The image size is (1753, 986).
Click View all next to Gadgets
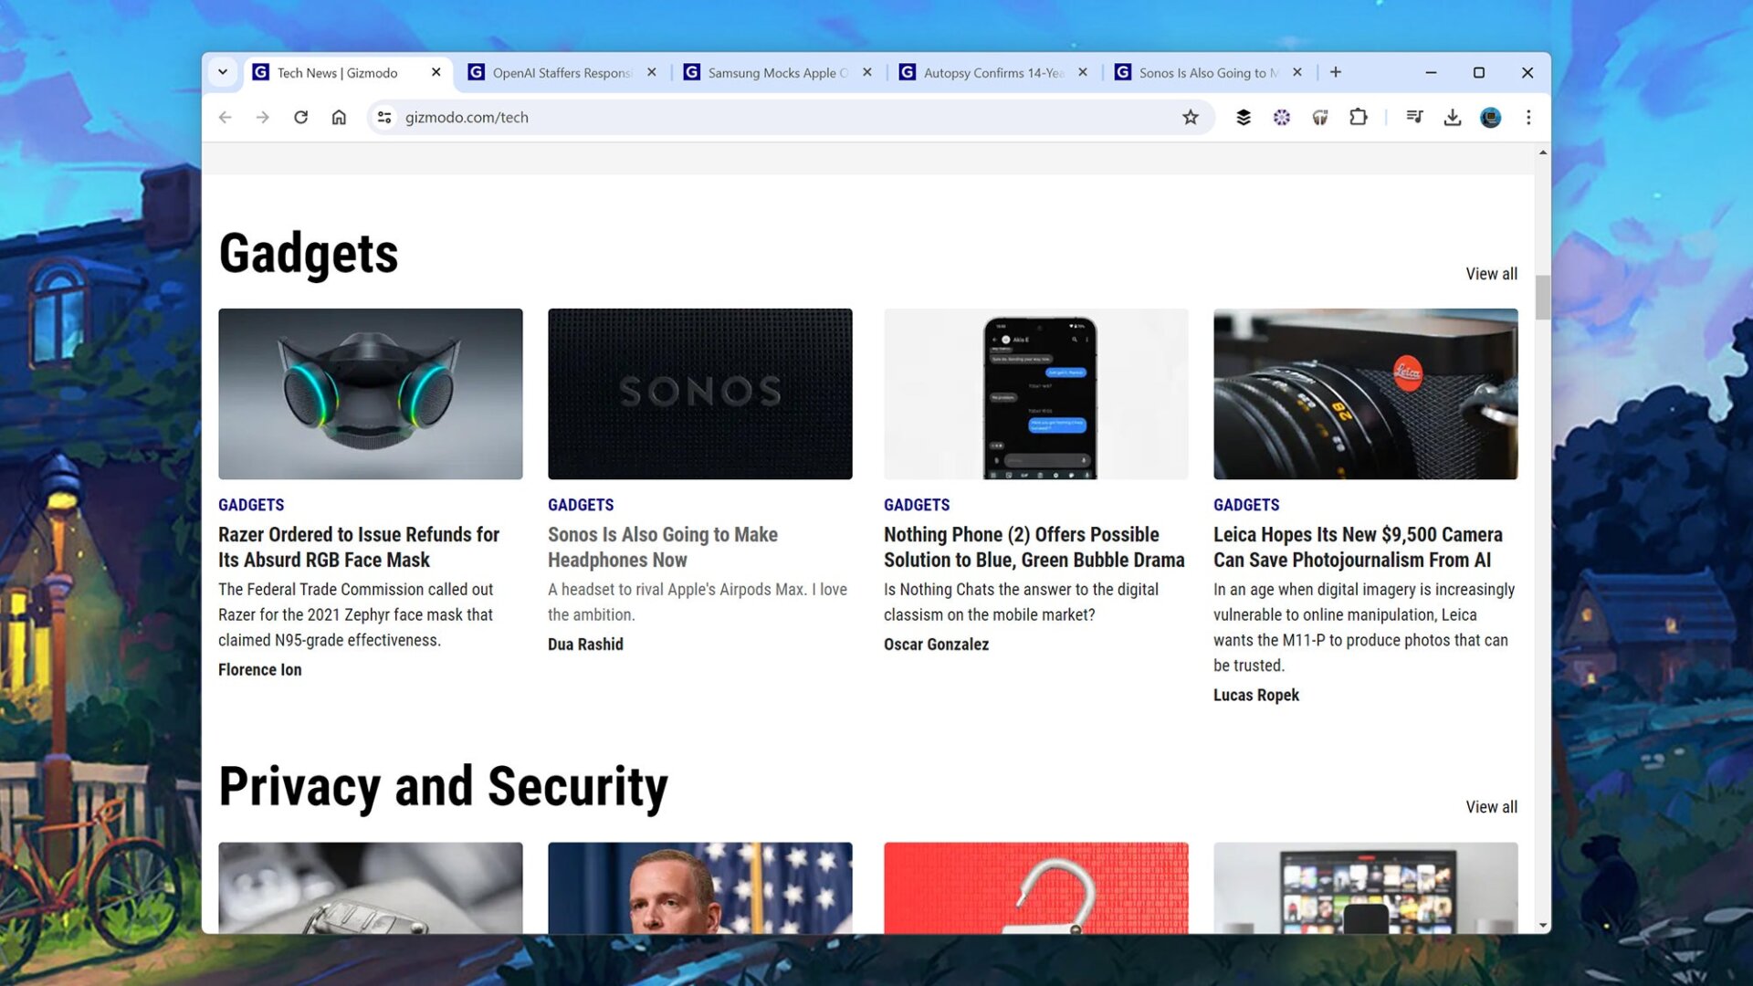pos(1491,274)
